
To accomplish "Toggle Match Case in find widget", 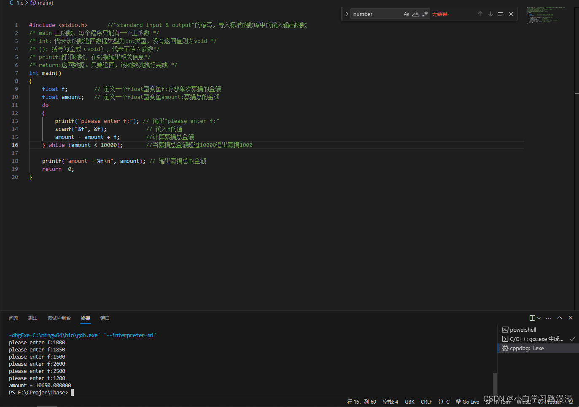I will 407,14.
